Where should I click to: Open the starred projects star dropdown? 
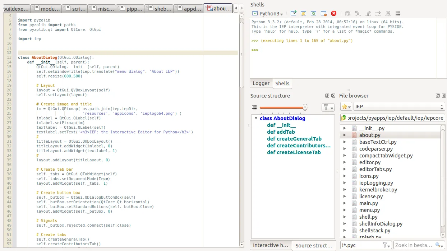pyautogui.click(x=346, y=107)
